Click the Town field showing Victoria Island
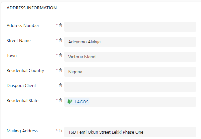 coord(130,57)
